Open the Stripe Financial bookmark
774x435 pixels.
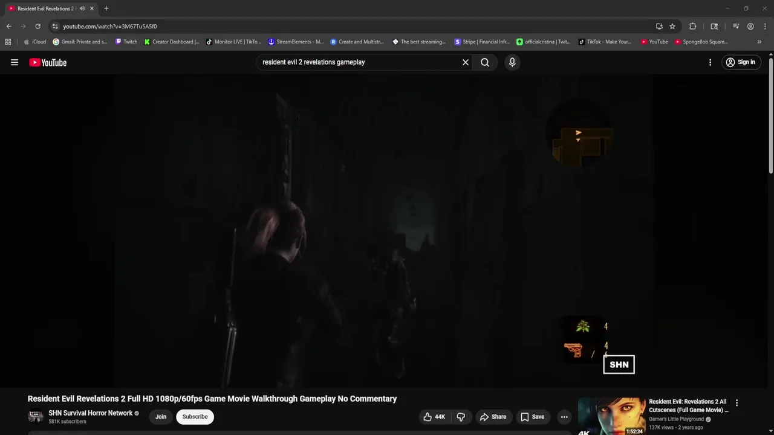482,42
